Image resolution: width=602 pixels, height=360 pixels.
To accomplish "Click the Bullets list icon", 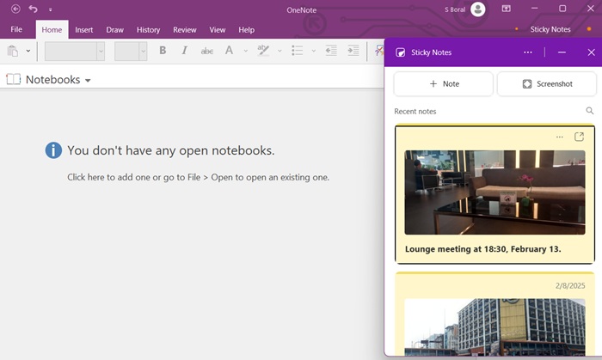I will pyautogui.click(x=298, y=50).
